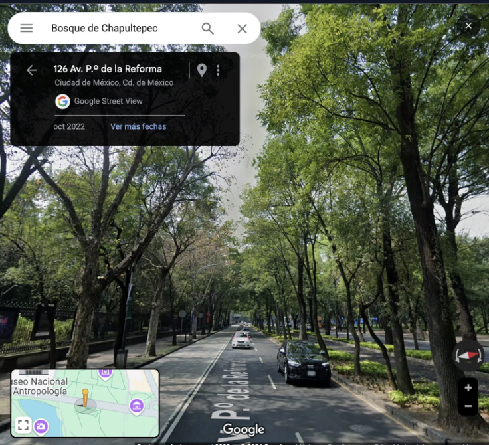Clear the search box with X
489x445 pixels.
[242, 28]
